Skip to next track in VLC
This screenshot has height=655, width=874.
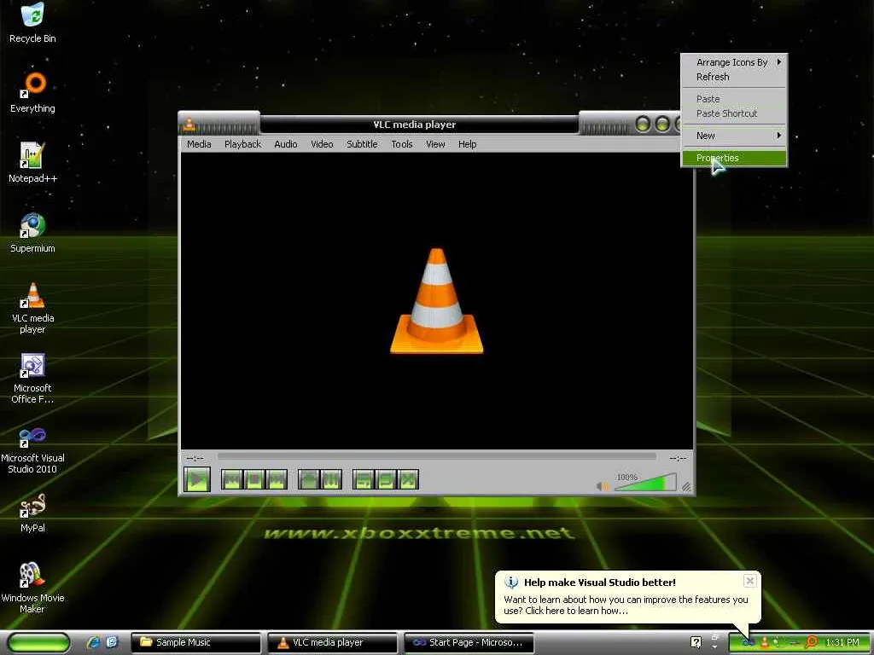pos(277,479)
